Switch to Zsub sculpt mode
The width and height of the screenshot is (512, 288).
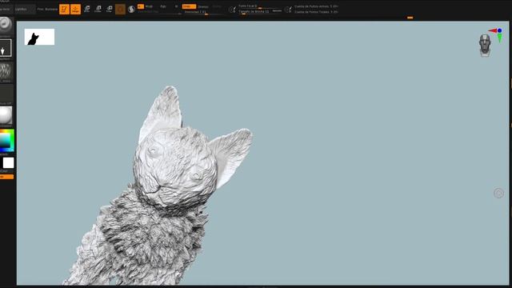pos(203,6)
